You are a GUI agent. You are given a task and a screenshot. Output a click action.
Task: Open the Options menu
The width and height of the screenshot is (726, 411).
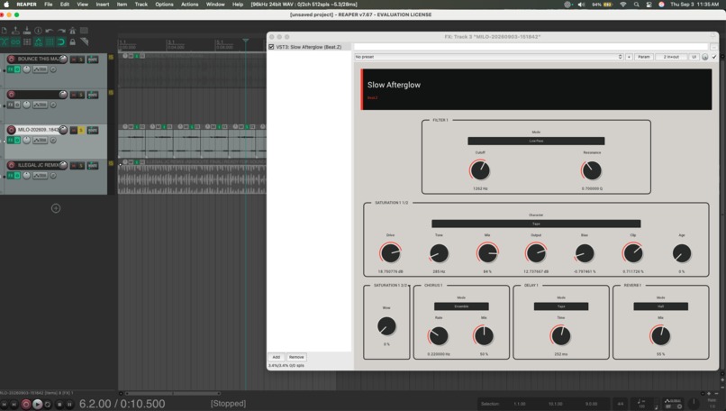pyautogui.click(x=164, y=5)
